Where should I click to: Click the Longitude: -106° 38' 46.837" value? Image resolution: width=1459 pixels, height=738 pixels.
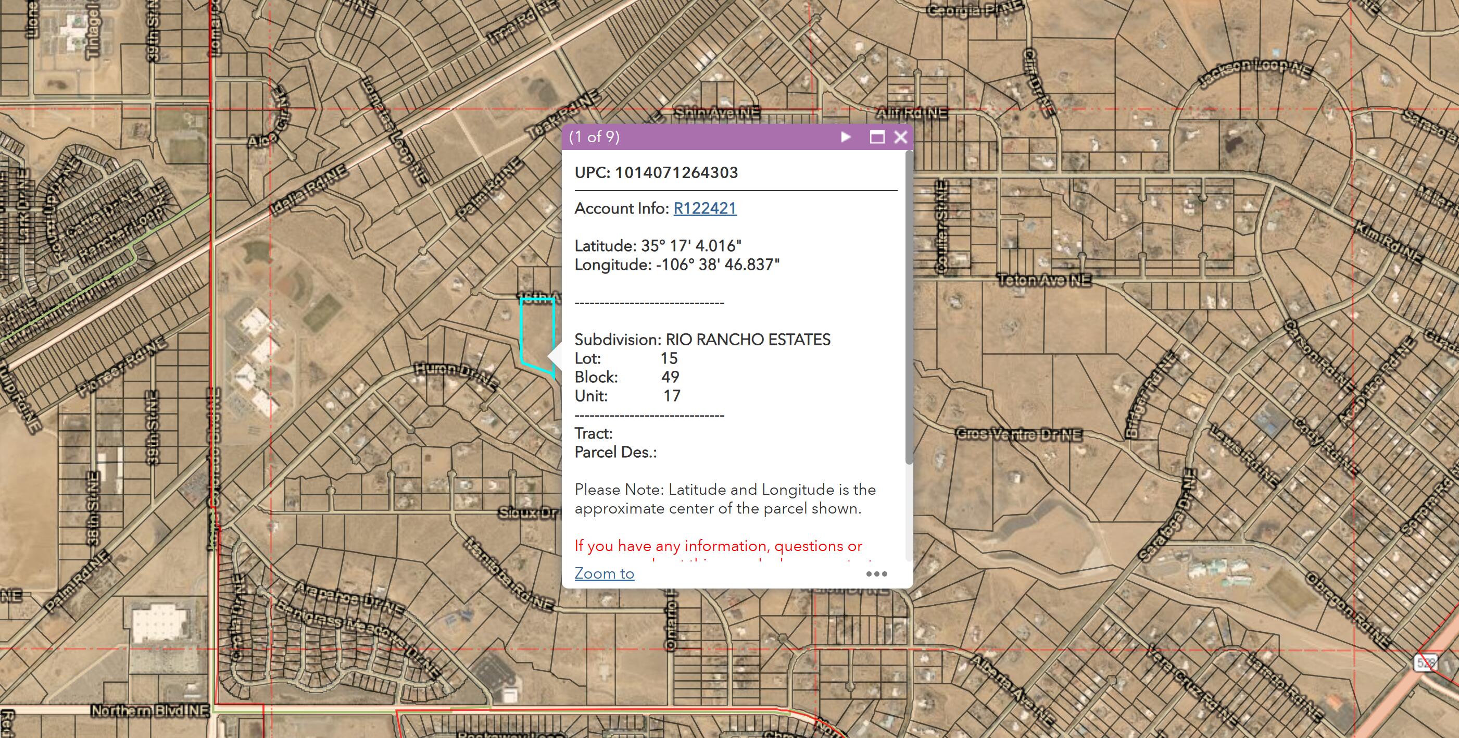(x=677, y=265)
